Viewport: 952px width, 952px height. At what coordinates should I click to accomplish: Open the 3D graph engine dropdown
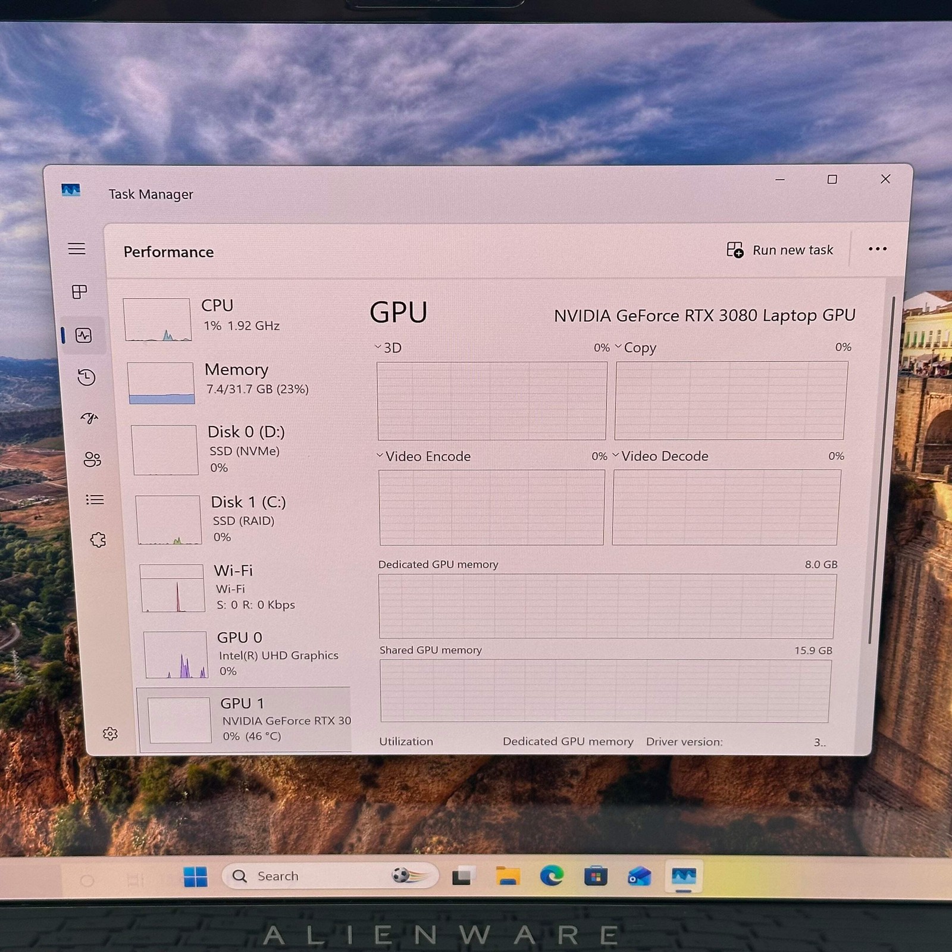click(x=378, y=346)
